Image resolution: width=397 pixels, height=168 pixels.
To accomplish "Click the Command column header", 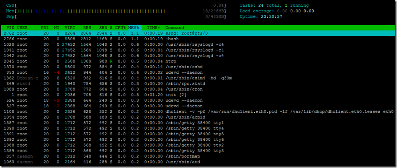I will (x=175, y=28).
